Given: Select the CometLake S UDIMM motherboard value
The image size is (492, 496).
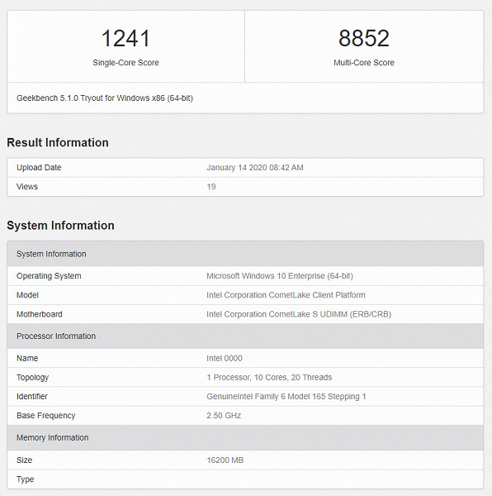Looking at the screenshot, I should (x=299, y=314).
